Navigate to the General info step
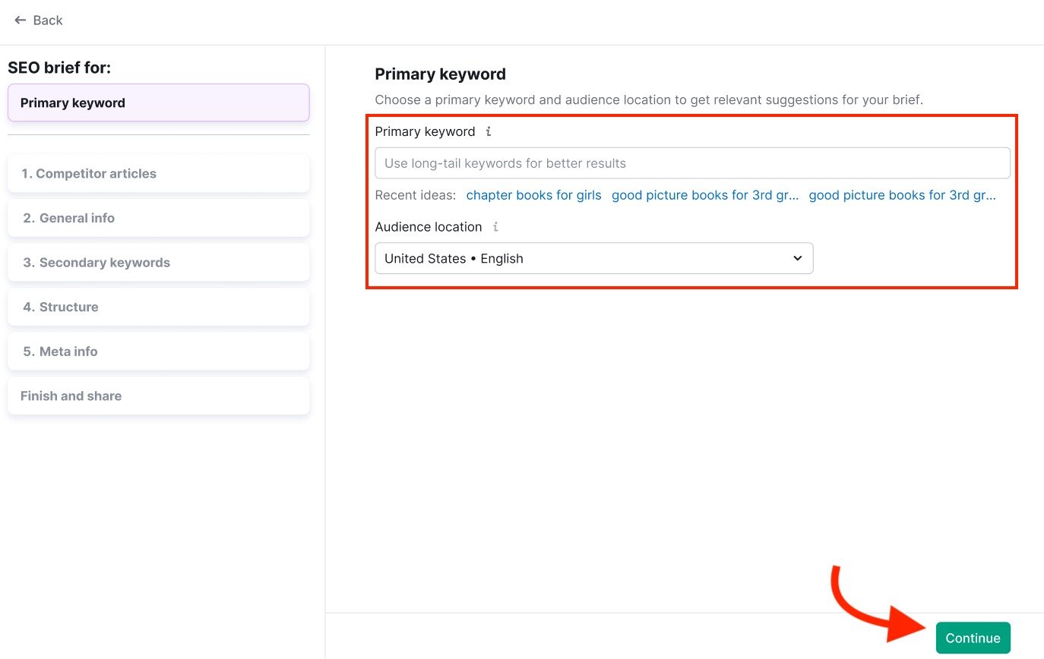This screenshot has height=659, width=1044. click(158, 218)
